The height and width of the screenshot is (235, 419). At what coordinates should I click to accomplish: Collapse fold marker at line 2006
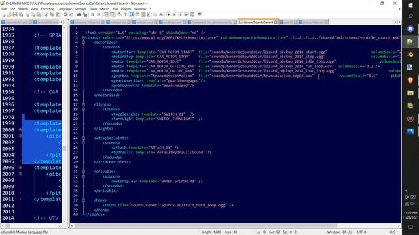click(x=20, y=168)
